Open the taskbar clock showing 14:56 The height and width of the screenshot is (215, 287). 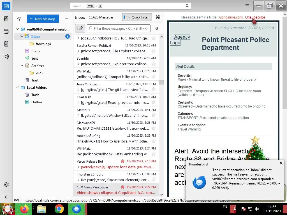point(272,209)
